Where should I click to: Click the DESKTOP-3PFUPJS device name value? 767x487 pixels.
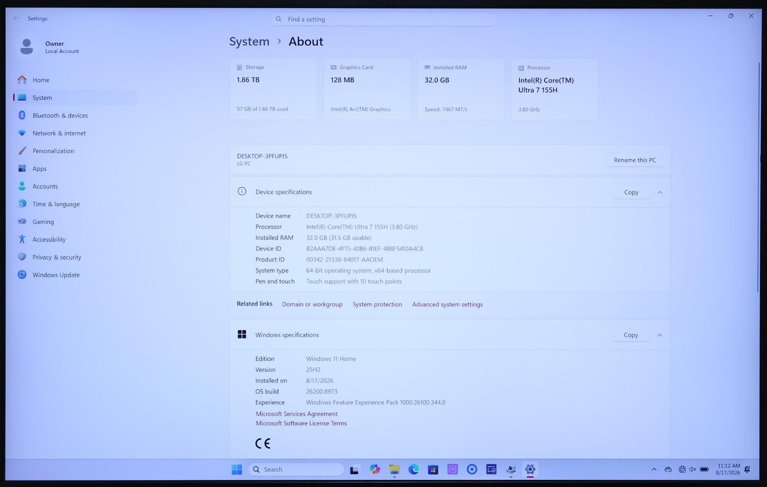pos(332,216)
